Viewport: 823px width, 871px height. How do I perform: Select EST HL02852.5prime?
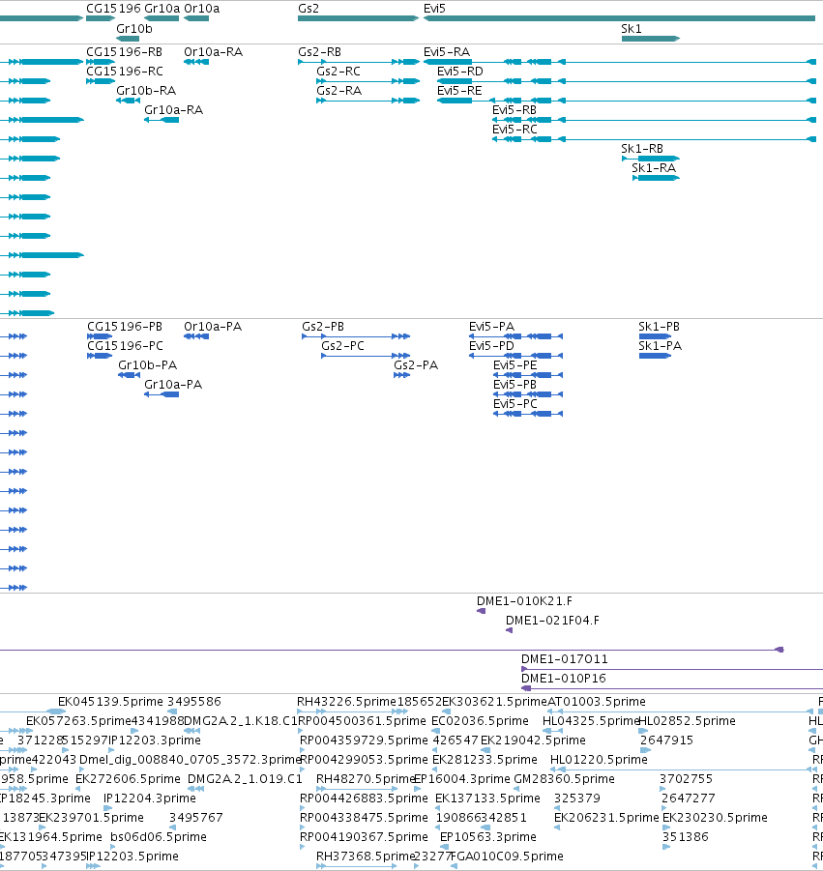coord(687,721)
